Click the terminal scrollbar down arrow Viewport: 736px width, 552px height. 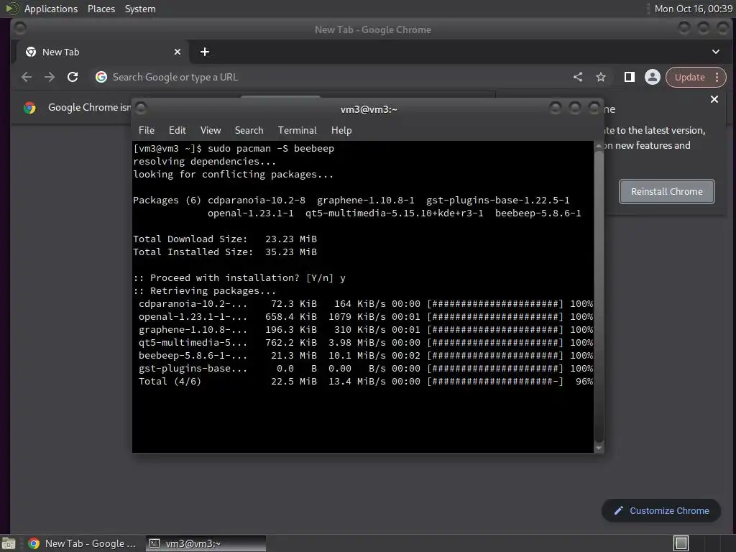[599, 448]
